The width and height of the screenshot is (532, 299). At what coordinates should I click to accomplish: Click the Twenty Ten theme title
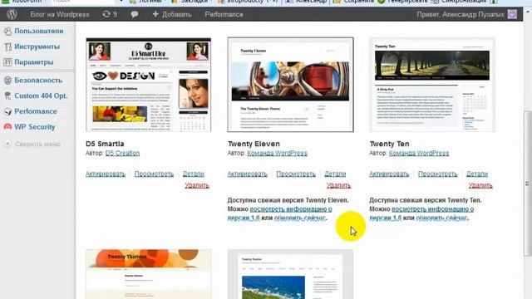point(389,144)
